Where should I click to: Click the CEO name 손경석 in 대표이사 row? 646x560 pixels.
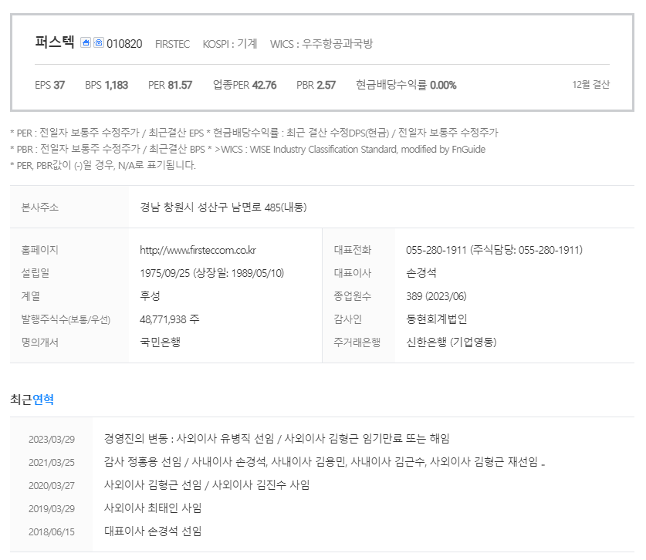421,273
